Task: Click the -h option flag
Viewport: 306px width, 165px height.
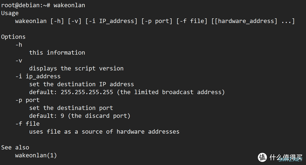Action: pos(19,45)
